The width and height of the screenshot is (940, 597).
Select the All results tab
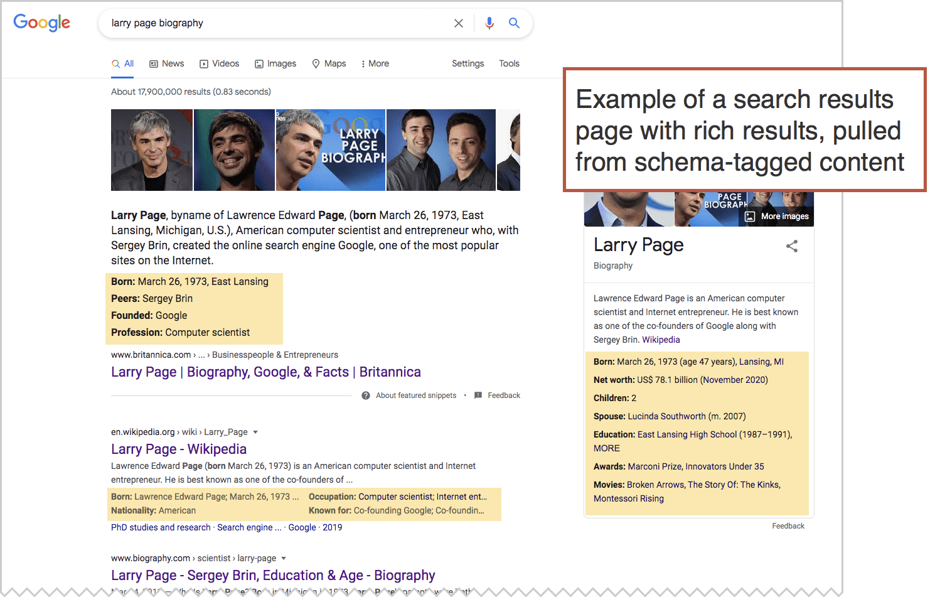coord(123,63)
